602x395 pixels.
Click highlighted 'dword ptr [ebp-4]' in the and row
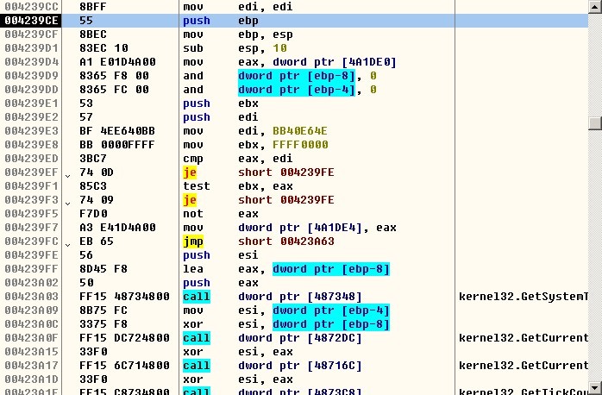[x=297, y=90]
